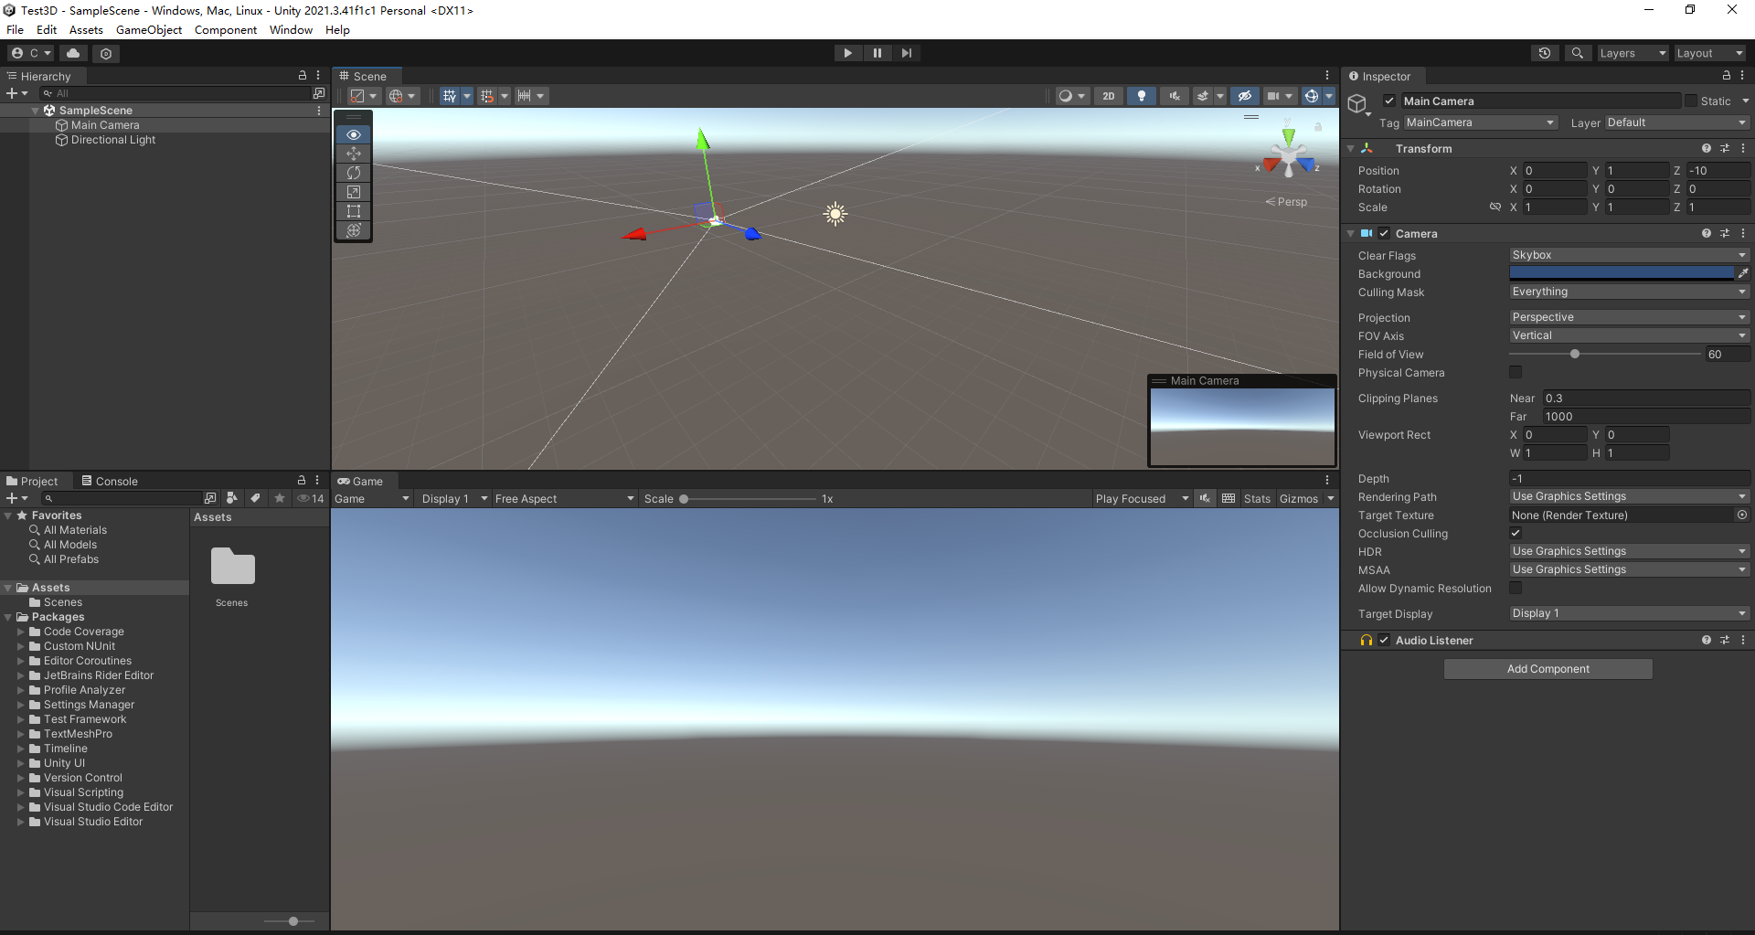Disable the Camera component checkbox
The height and width of the screenshot is (935, 1755).
pyautogui.click(x=1383, y=233)
